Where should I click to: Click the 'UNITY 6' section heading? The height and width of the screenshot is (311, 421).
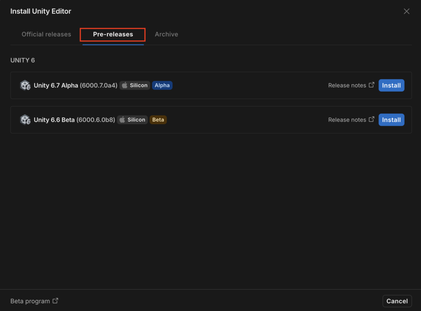pyautogui.click(x=23, y=60)
